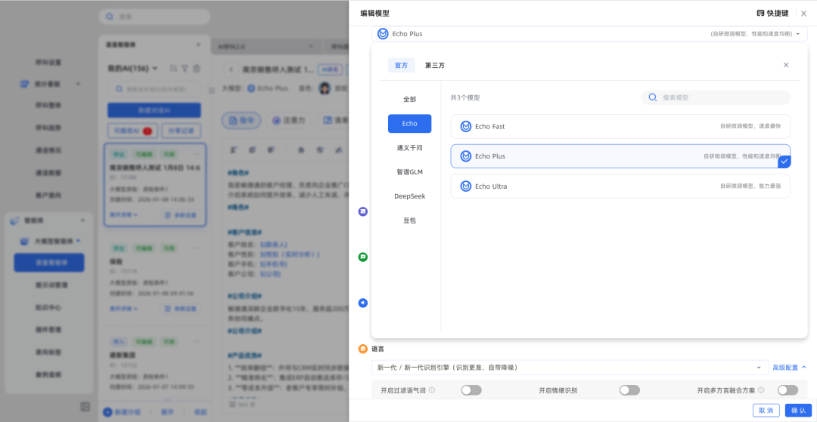Open the 新一代识别引擎 language dropdown
This screenshot has height=422, width=817.
pyautogui.click(x=568, y=368)
